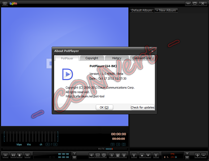Jump to the previous track

pyautogui.click(x=6, y=155)
